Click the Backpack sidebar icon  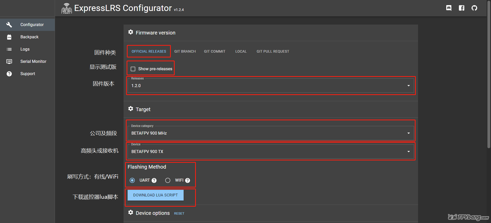tap(9, 37)
